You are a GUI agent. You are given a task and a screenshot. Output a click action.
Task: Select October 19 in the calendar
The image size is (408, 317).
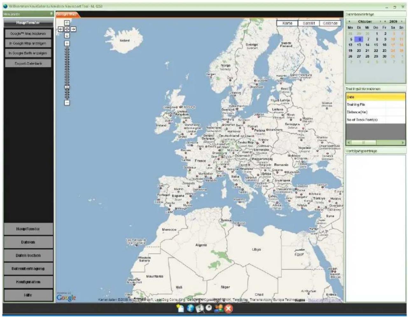click(x=350, y=51)
